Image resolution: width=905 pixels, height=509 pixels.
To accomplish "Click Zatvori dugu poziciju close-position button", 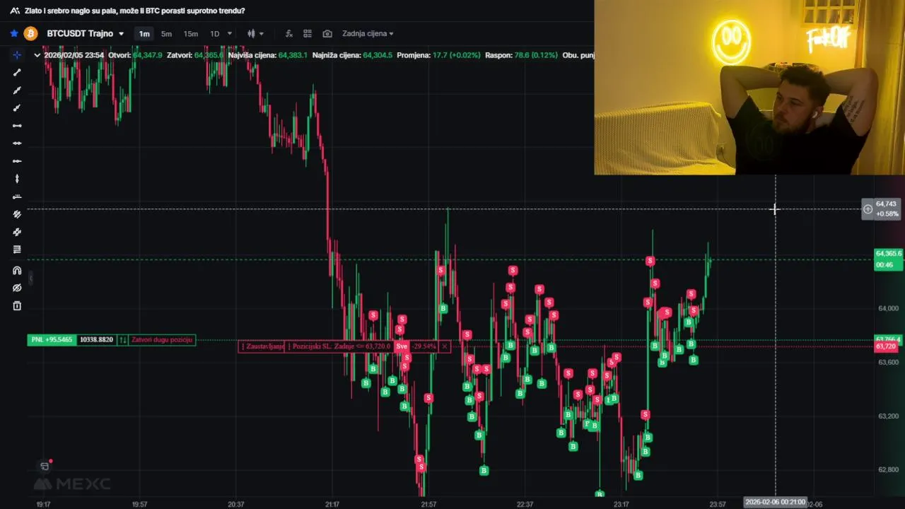I will [162, 340].
